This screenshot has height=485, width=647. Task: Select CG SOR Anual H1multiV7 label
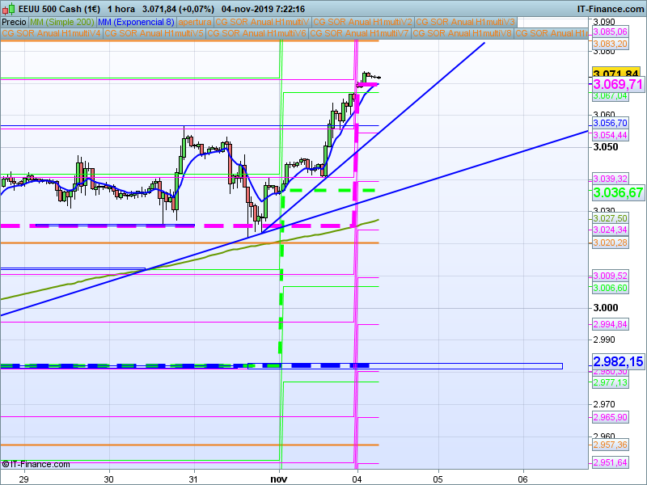pyautogui.click(x=360, y=34)
